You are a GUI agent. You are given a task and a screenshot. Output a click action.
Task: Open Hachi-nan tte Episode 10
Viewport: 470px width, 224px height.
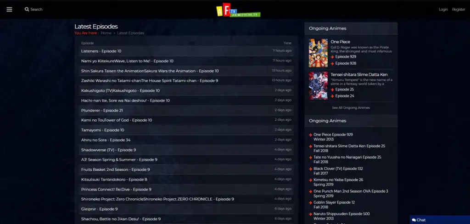point(125,101)
